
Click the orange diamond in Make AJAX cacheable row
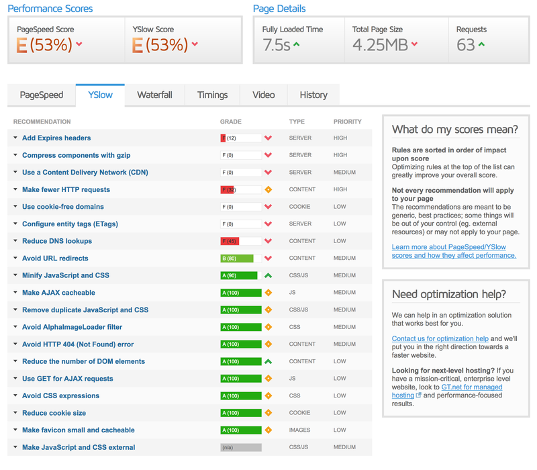(x=268, y=293)
